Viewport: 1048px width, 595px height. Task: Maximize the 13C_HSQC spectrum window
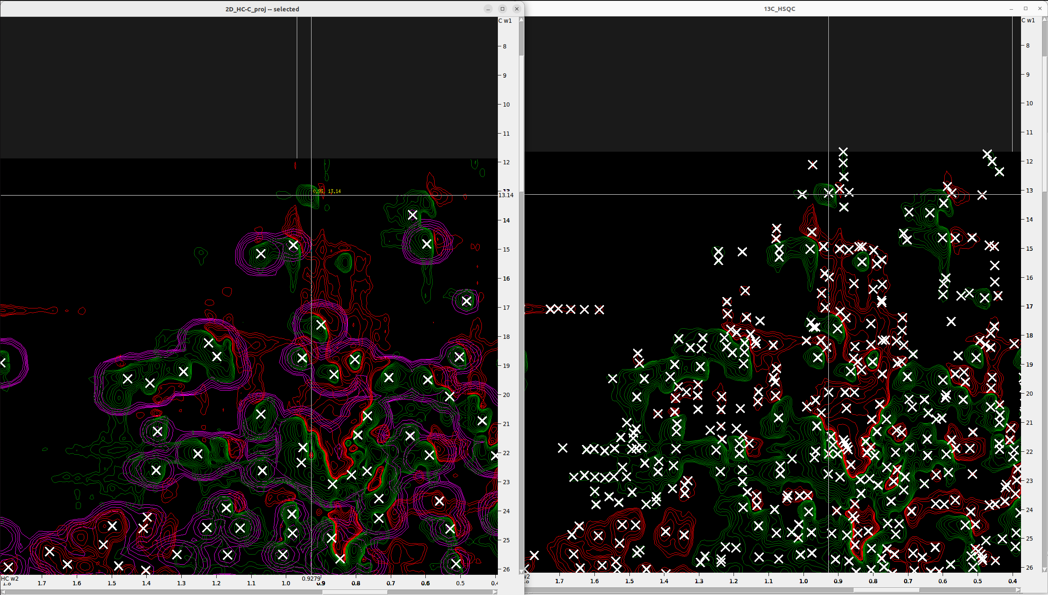tap(1026, 9)
